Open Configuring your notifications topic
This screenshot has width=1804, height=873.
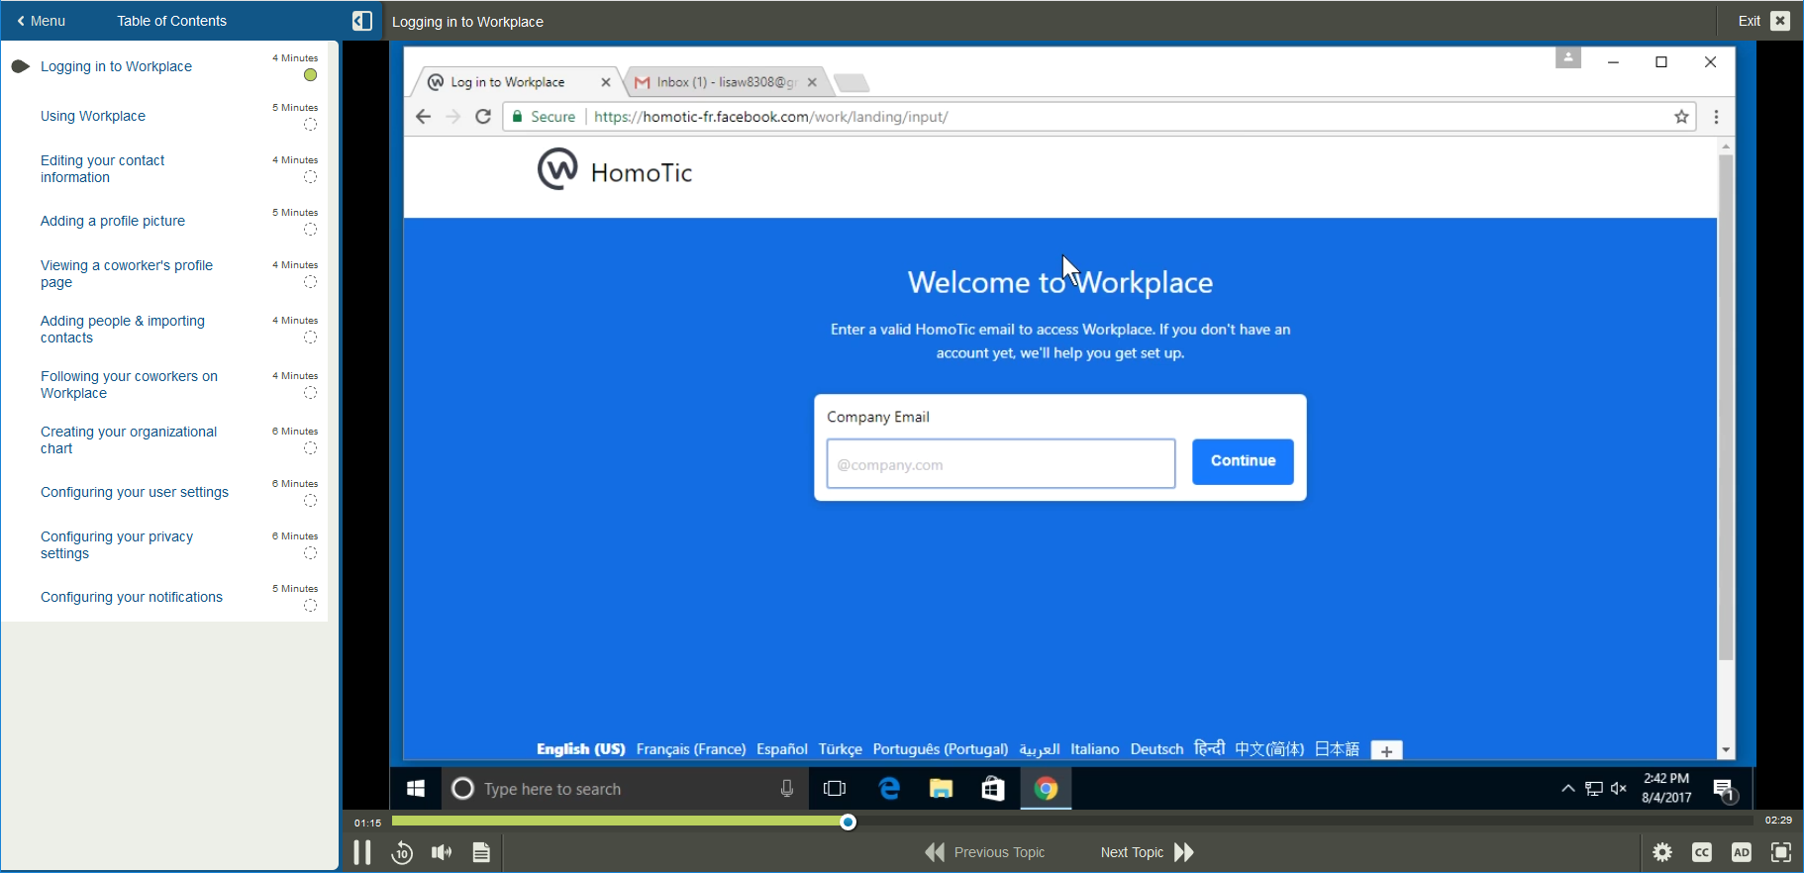click(x=132, y=597)
